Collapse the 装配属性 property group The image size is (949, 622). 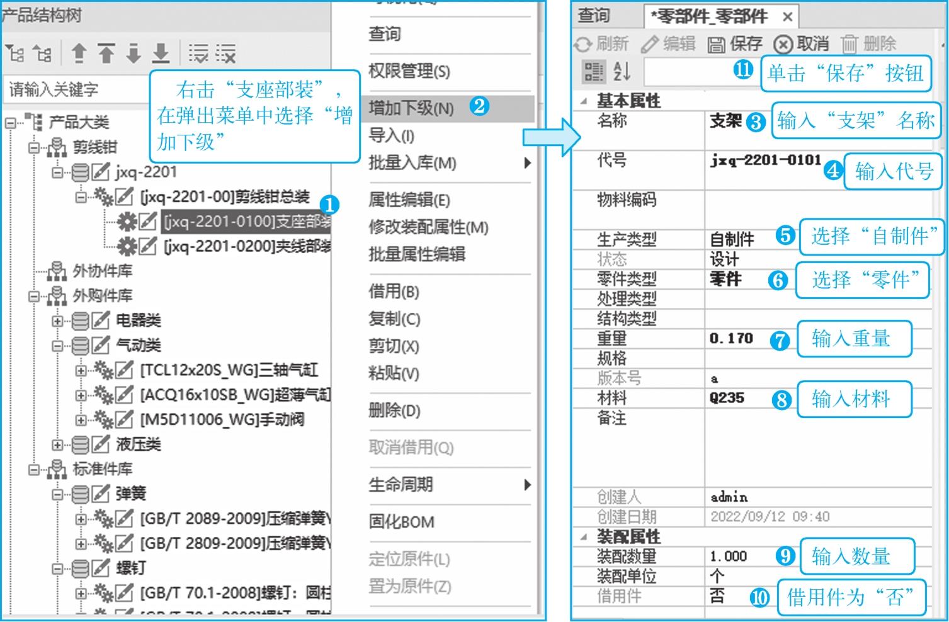click(x=584, y=537)
